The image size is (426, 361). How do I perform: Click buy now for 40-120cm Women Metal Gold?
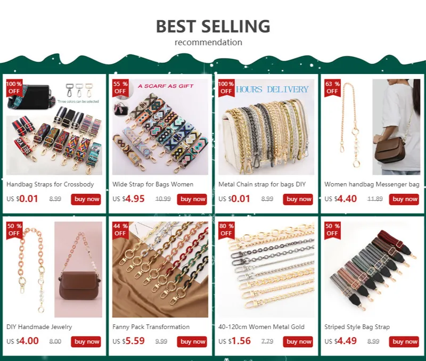coord(298,342)
